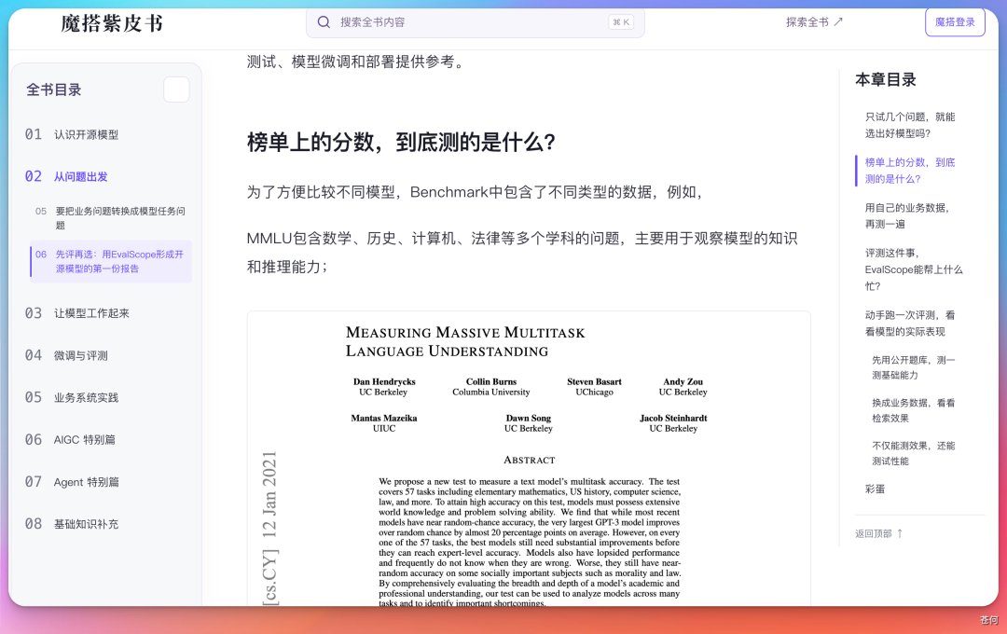The height and width of the screenshot is (634, 1007).
Task: Click the paragraph starting MMLU包含数学、历史
Action: 522,253
